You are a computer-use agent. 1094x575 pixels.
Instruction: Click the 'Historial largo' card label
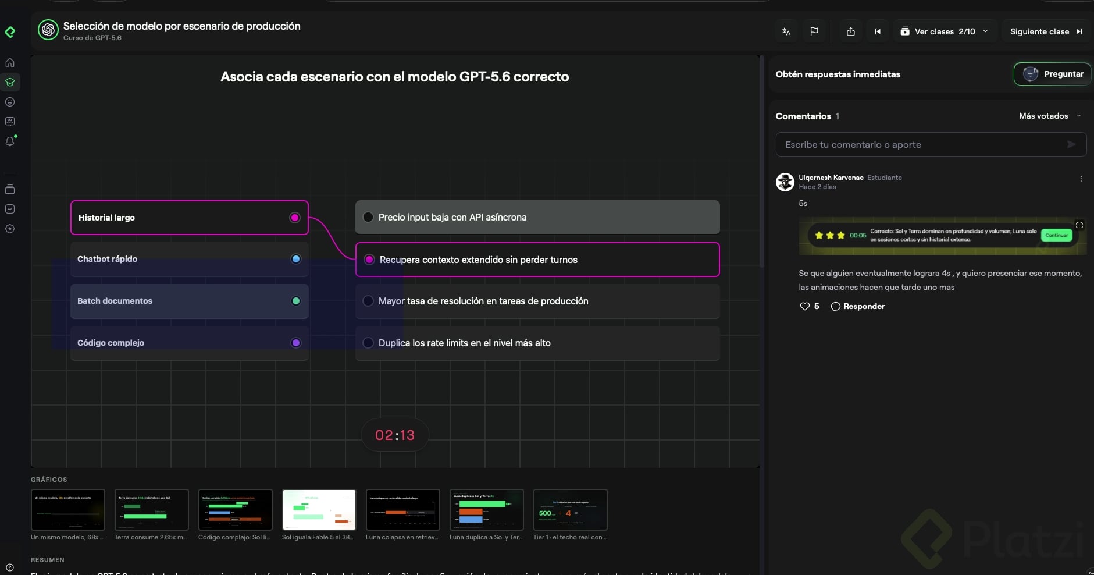106,218
